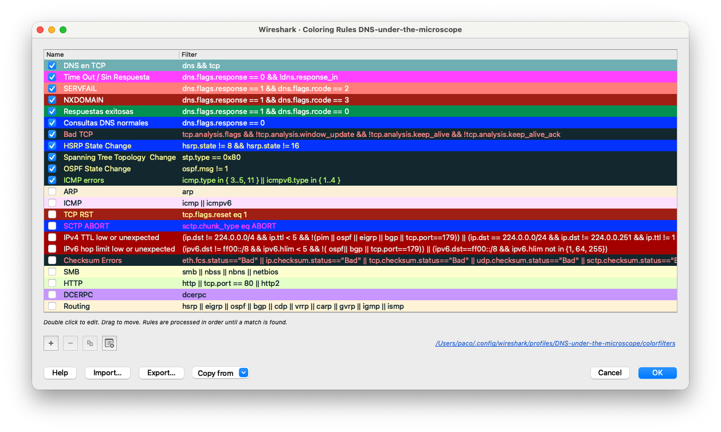
Task: Click the Cancel button
Action: 610,373
